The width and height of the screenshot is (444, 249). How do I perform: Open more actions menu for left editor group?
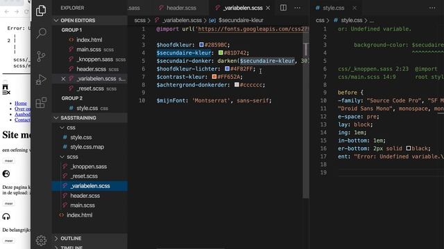point(298,8)
